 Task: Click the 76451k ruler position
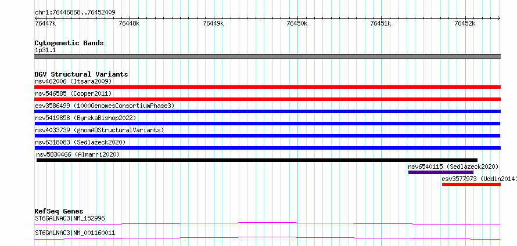coord(381,23)
